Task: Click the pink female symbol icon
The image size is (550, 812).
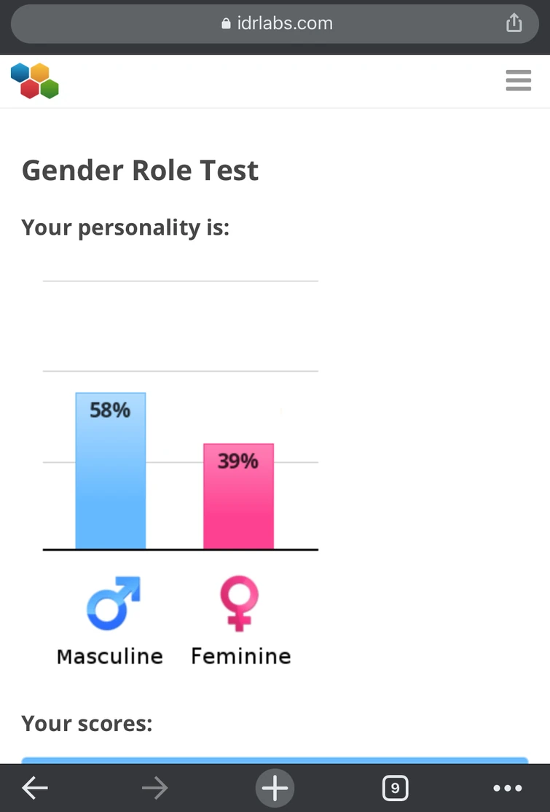Action: [x=239, y=604]
